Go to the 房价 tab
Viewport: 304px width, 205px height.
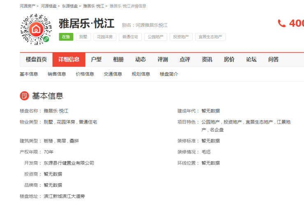pos(229,60)
